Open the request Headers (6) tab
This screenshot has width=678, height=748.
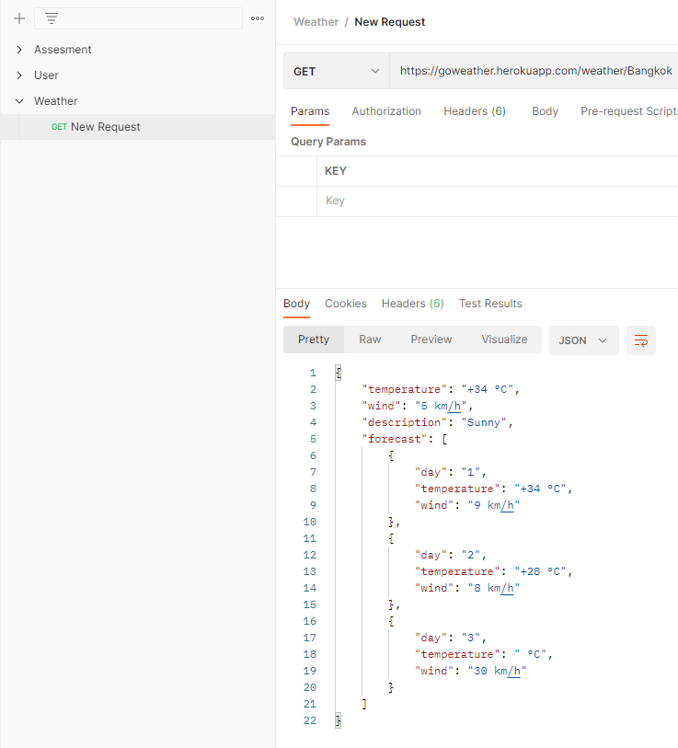tap(475, 111)
